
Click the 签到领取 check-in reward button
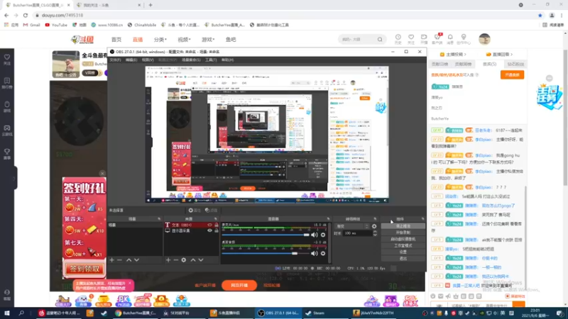click(84, 269)
